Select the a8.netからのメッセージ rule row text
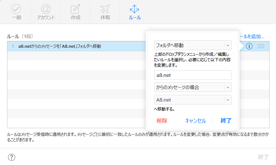The width and height of the screenshot is (276, 165). pyautogui.click(x=60, y=46)
